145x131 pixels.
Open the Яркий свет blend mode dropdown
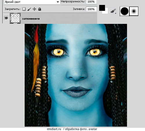32,2
